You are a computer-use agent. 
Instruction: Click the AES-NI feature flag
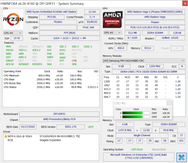point(10,64)
